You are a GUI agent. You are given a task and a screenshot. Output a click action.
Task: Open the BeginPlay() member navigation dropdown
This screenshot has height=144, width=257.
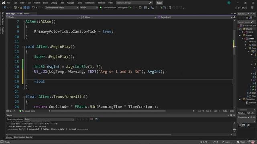[x=195, y=17]
